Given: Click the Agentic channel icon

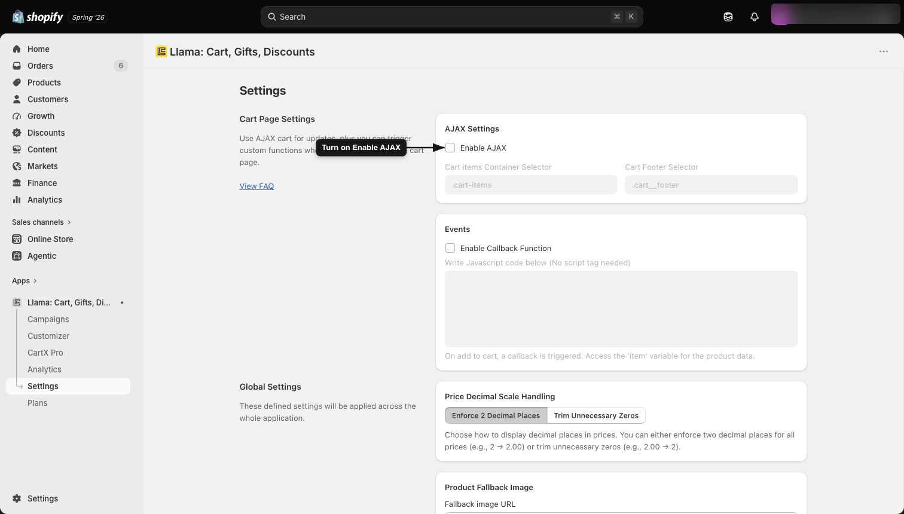Looking at the screenshot, I should (x=17, y=256).
